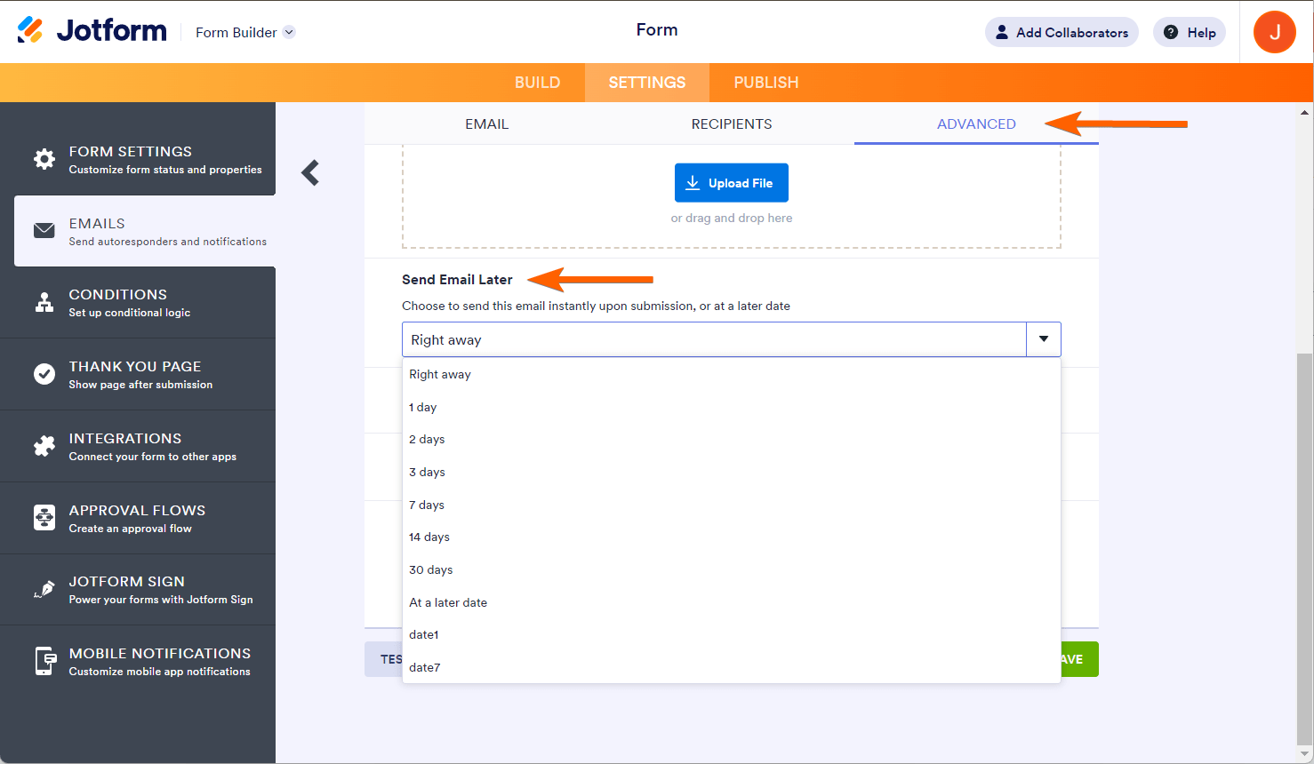Open Jotform Sign pen icon
Screen dimensions: 1314x764
click(44, 590)
